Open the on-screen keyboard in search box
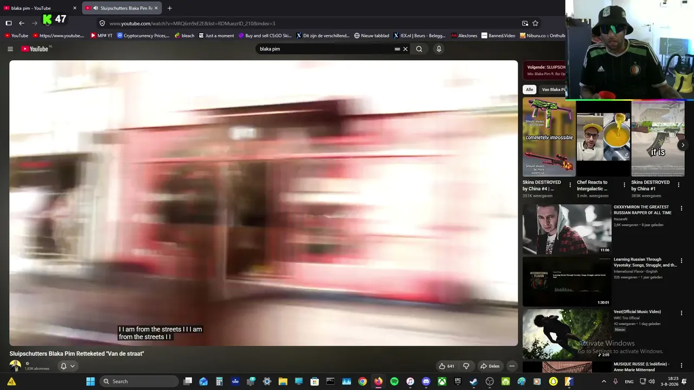This screenshot has height=390, width=694. tap(397, 49)
